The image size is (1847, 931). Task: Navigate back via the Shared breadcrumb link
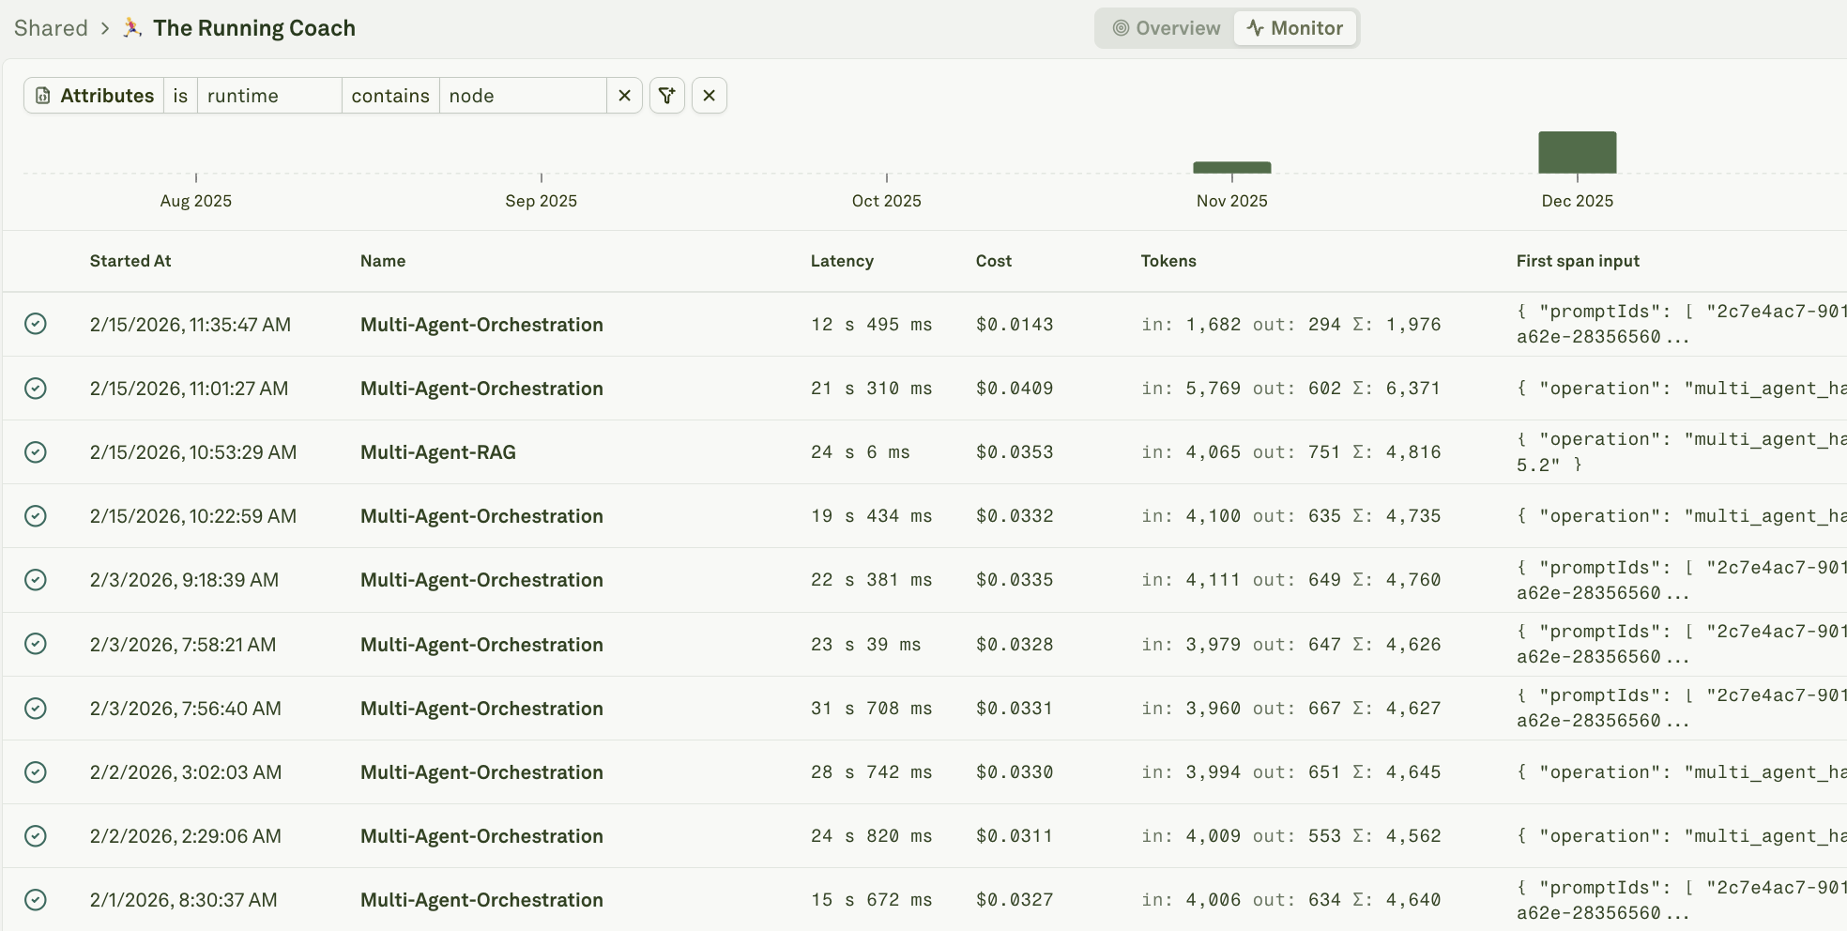[50, 27]
